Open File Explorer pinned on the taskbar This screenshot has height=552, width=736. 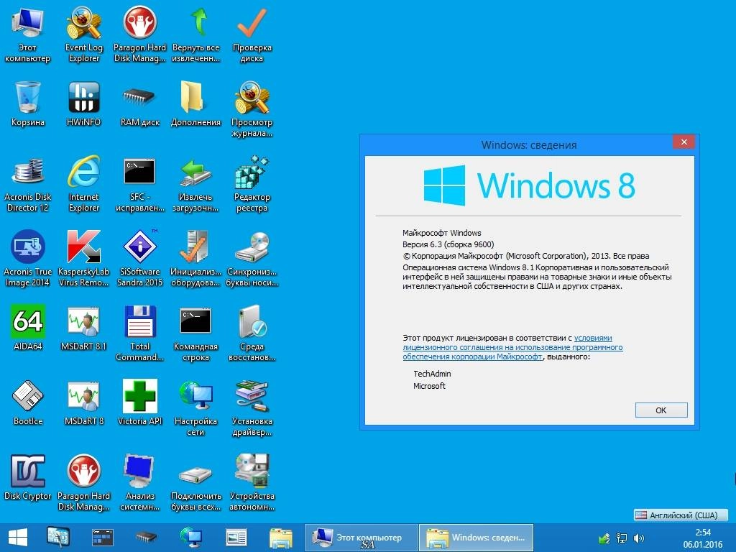tap(281, 538)
